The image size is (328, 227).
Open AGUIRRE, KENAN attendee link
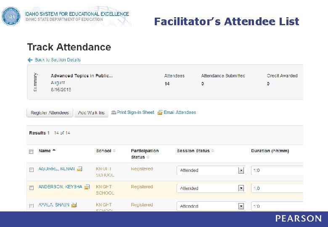56,169
